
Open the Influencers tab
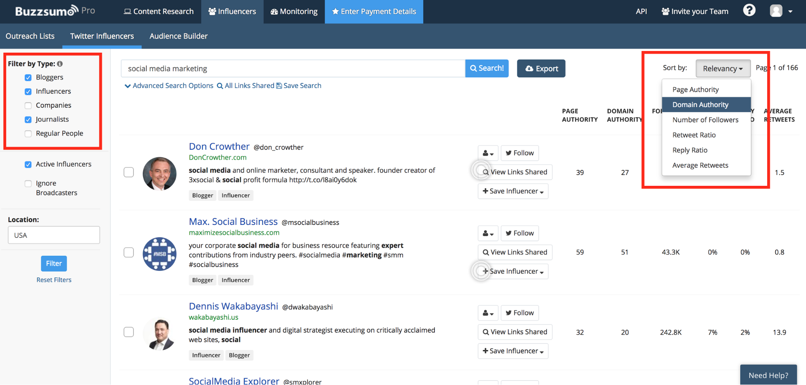232,12
